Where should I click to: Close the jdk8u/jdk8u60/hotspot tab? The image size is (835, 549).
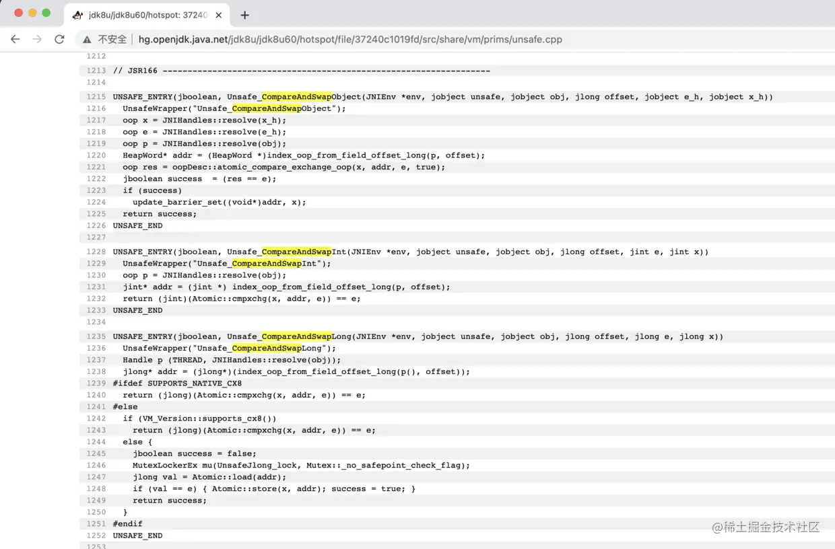pyautogui.click(x=218, y=15)
